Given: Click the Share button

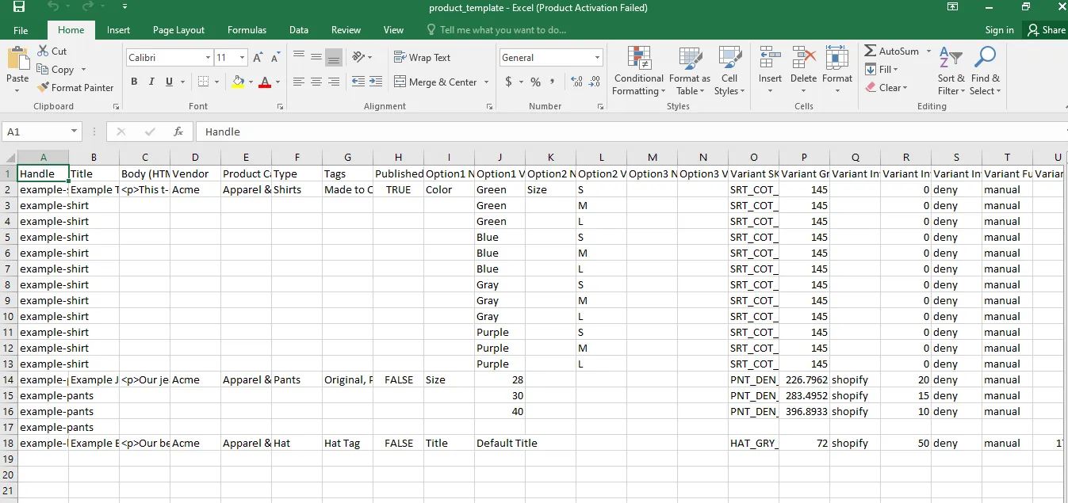Looking at the screenshot, I should (x=1047, y=30).
